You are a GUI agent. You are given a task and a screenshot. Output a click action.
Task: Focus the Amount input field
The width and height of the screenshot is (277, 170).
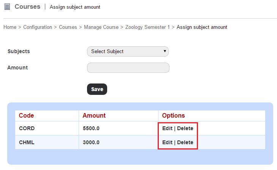(x=128, y=68)
